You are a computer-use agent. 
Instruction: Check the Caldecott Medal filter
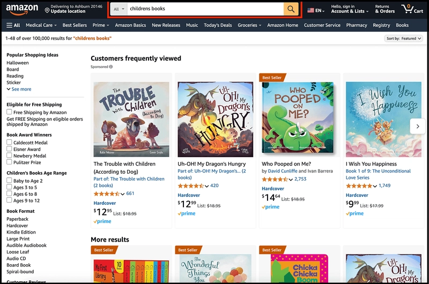point(9,143)
